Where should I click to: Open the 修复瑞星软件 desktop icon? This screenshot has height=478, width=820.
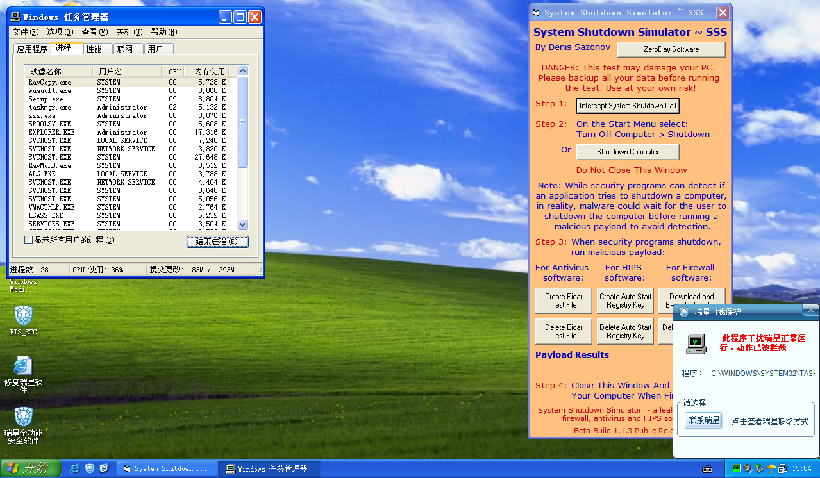(24, 367)
